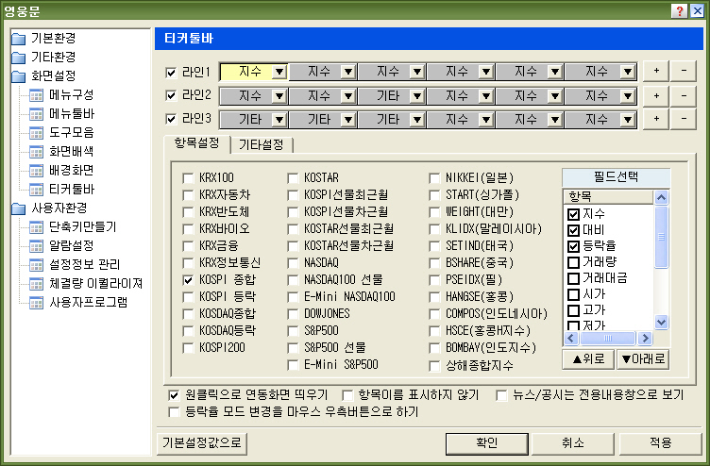Switch to the 기타설정 tab

pos(263,144)
